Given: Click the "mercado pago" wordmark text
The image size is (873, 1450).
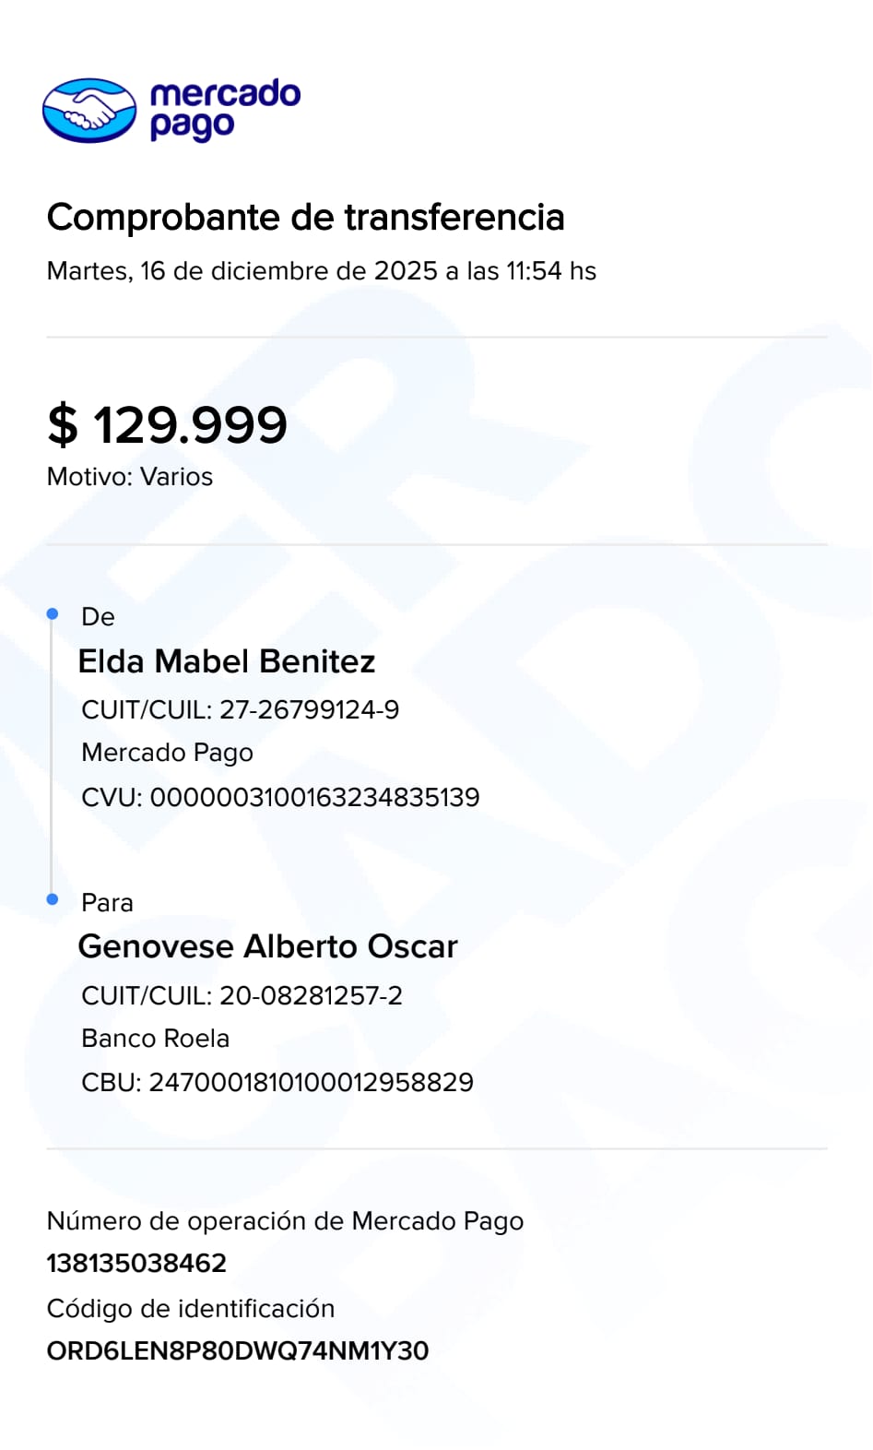Looking at the screenshot, I should pyautogui.click(x=224, y=110).
